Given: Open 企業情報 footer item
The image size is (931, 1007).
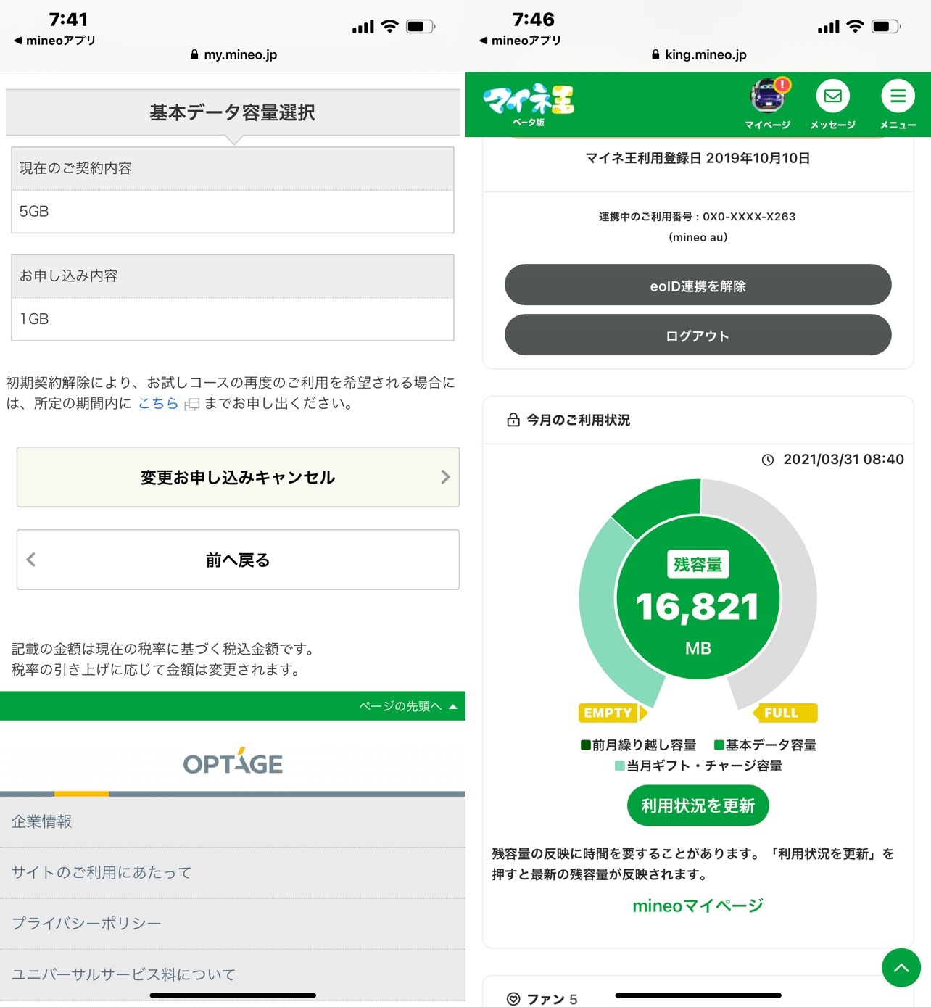Looking at the screenshot, I should point(233,821).
